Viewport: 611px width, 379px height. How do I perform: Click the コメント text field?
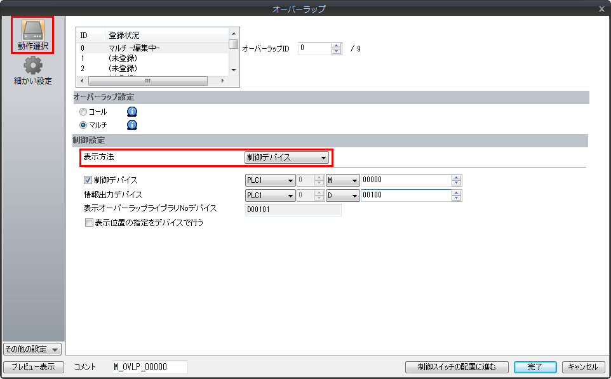tap(149, 367)
